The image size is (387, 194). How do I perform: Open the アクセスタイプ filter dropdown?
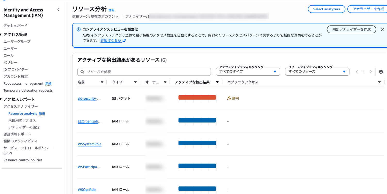(248, 72)
